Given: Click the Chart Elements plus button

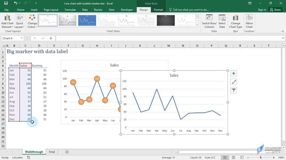Looking at the screenshot, I should pos(234,73).
